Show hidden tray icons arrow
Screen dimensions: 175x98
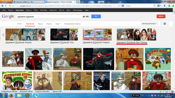click(x=146, y=96)
